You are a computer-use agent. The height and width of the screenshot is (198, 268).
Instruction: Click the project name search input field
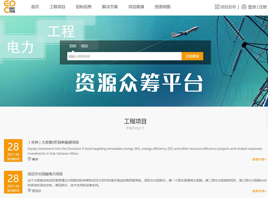[124, 56]
